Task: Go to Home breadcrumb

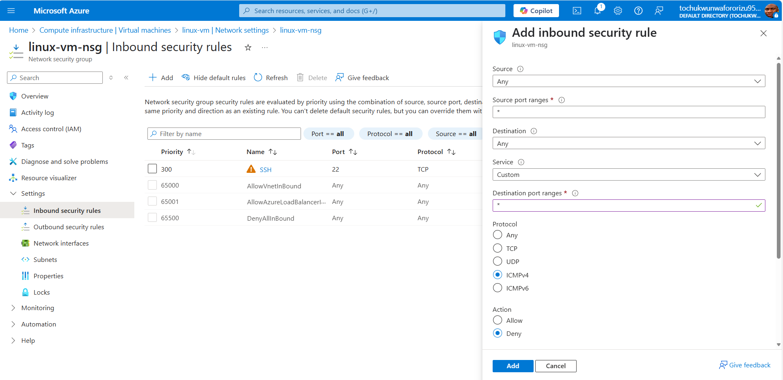Action: click(x=19, y=30)
